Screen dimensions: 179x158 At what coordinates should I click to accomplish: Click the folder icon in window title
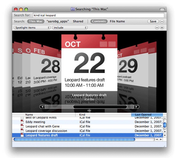click(73, 9)
